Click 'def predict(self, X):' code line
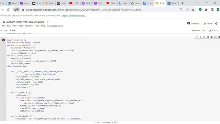This screenshot has height=124, width=220. (22, 116)
